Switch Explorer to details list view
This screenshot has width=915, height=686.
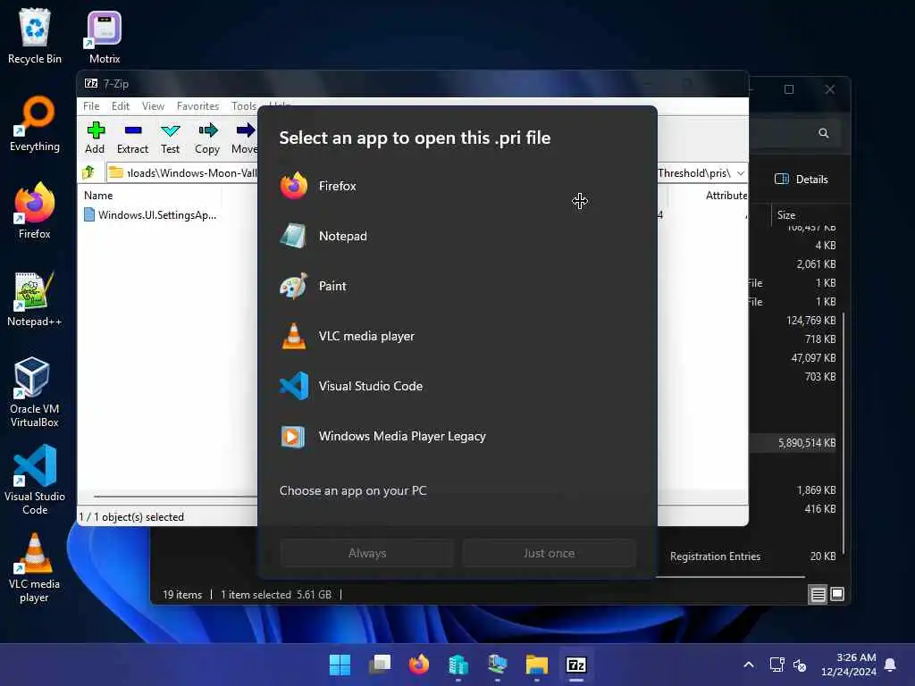tap(818, 594)
